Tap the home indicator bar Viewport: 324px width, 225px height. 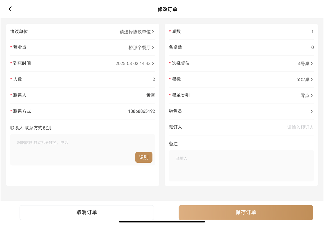point(162,221)
